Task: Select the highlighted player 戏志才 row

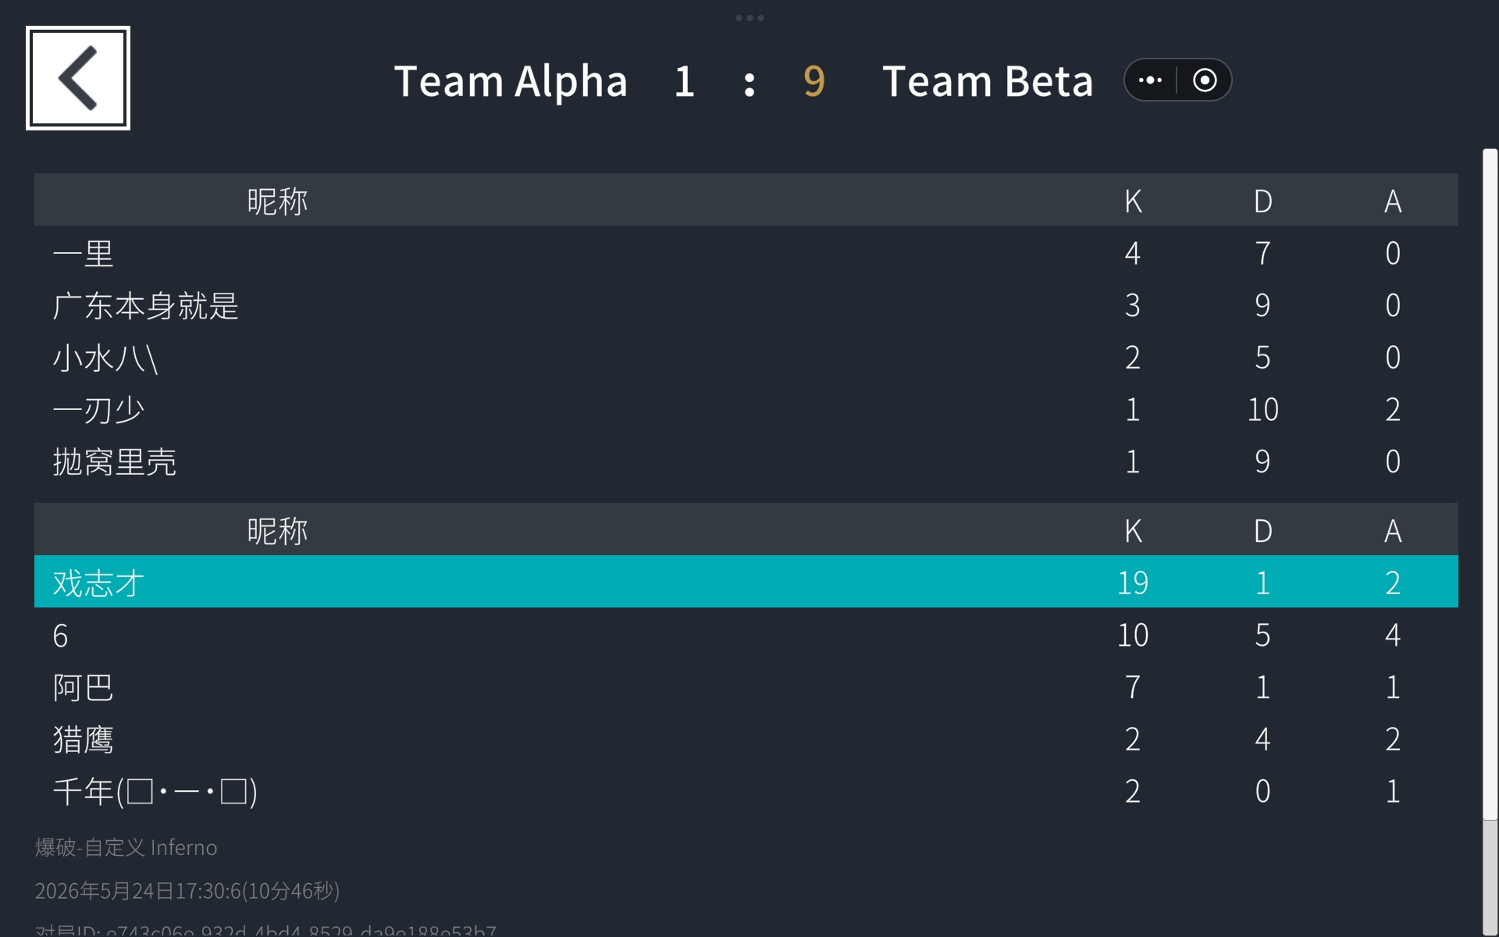Action: coord(746,582)
